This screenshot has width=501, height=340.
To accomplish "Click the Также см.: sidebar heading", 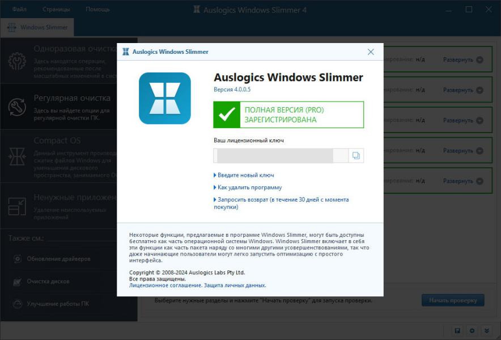I will pyautogui.click(x=26, y=238).
